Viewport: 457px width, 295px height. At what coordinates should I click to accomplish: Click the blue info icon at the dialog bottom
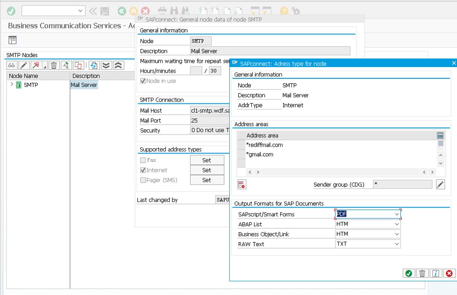point(436,273)
